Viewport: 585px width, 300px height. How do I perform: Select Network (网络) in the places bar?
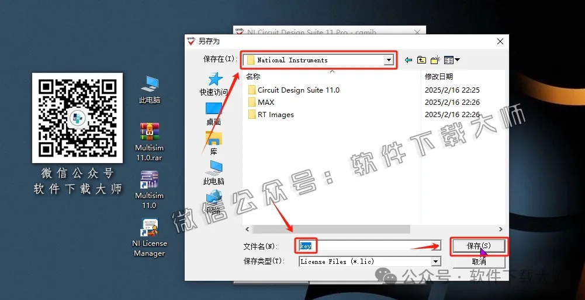point(214,203)
